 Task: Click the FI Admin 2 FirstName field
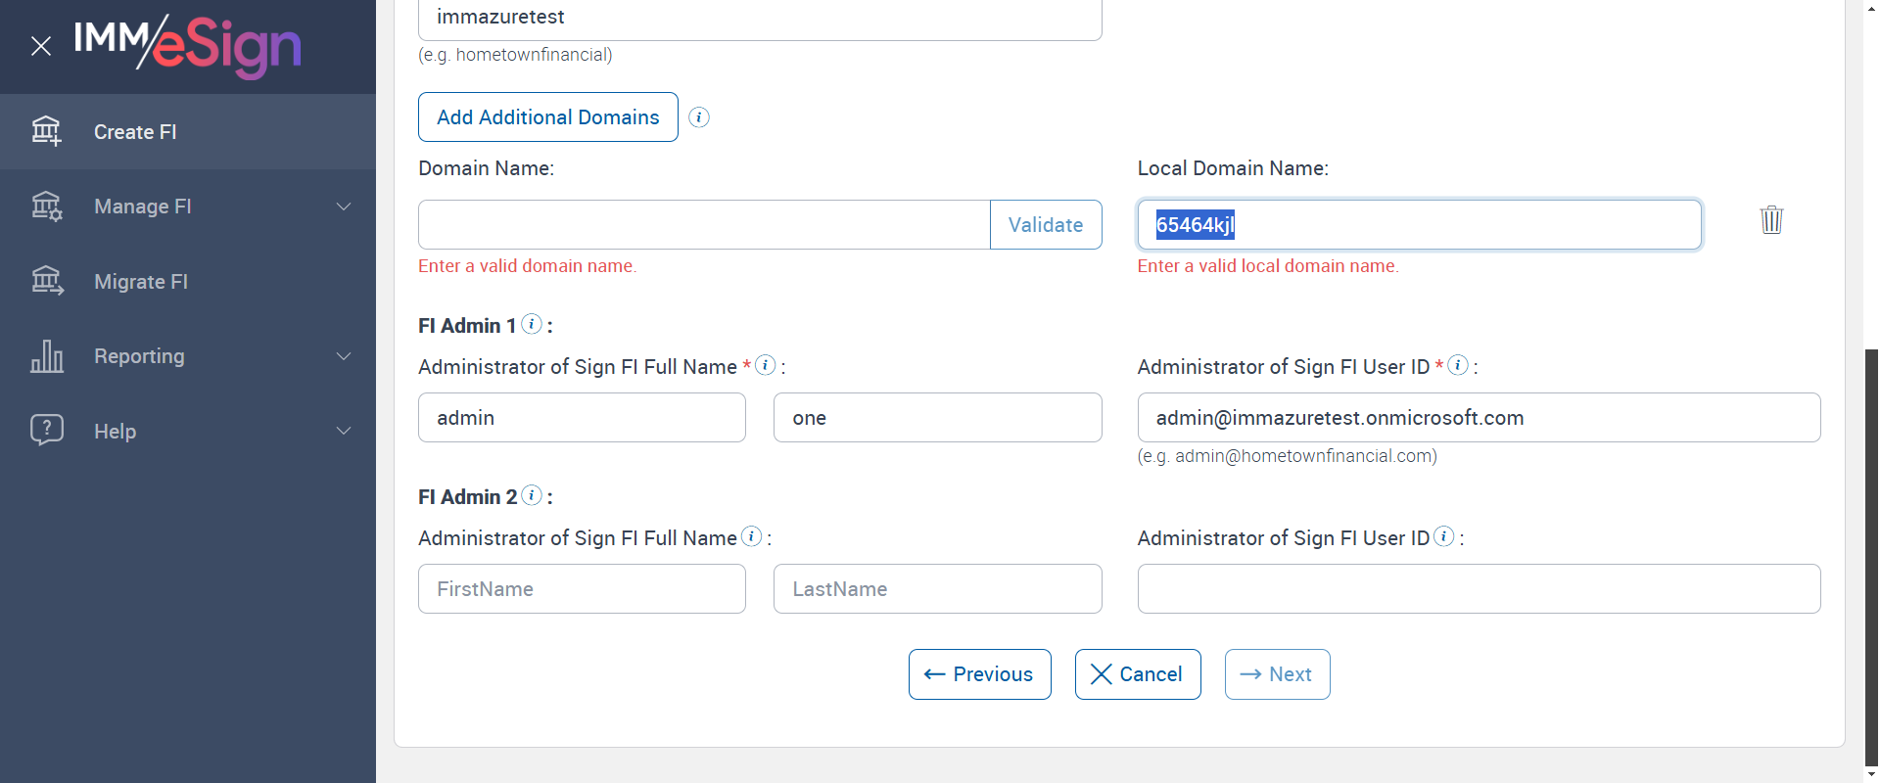582,589
